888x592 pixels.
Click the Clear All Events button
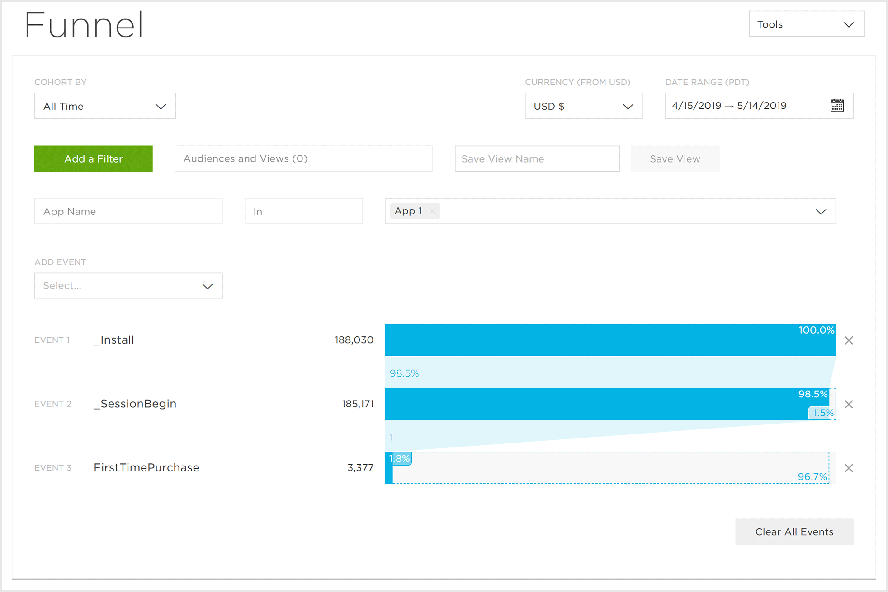794,532
